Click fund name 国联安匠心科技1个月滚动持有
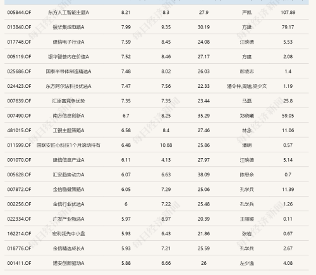316x275 pixels. [x=68, y=145]
